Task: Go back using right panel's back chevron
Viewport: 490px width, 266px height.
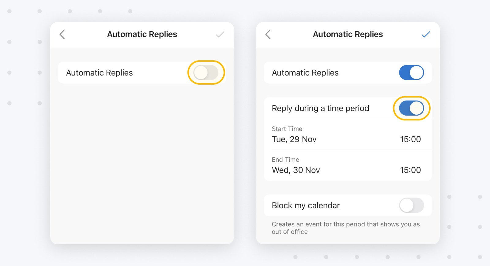Action: point(268,34)
